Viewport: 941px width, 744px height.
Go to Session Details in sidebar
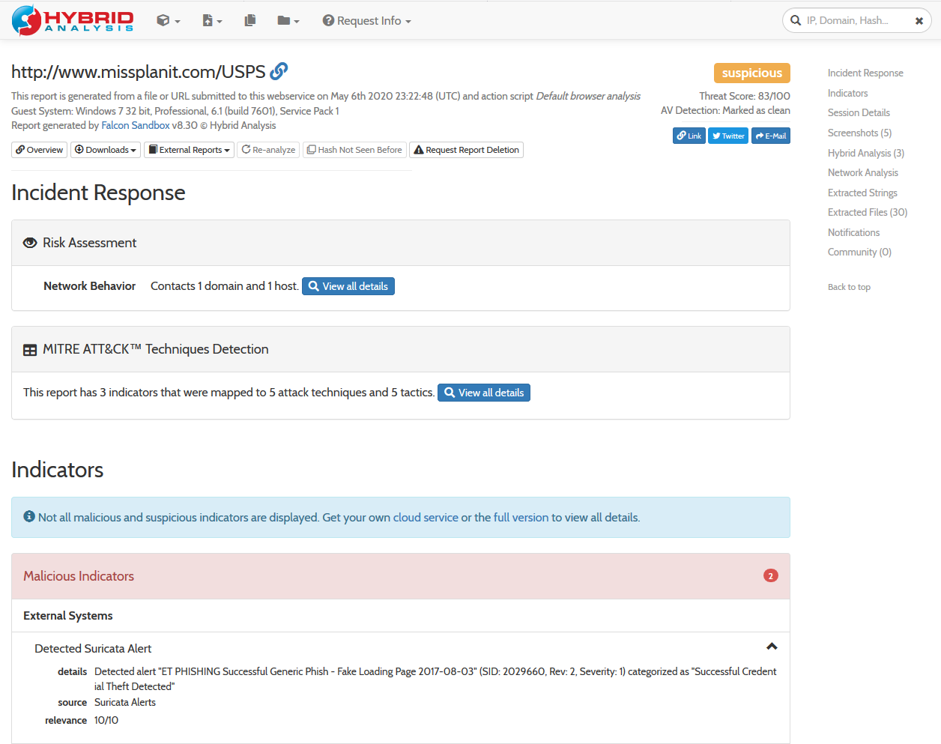(x=859, y=112)
